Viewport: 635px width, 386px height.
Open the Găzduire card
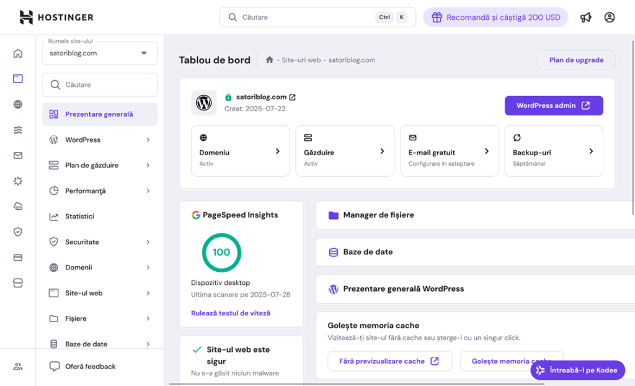[345, 151]
